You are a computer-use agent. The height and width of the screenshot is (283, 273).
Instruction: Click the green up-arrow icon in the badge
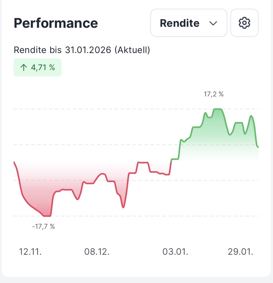tap(23, 68)
